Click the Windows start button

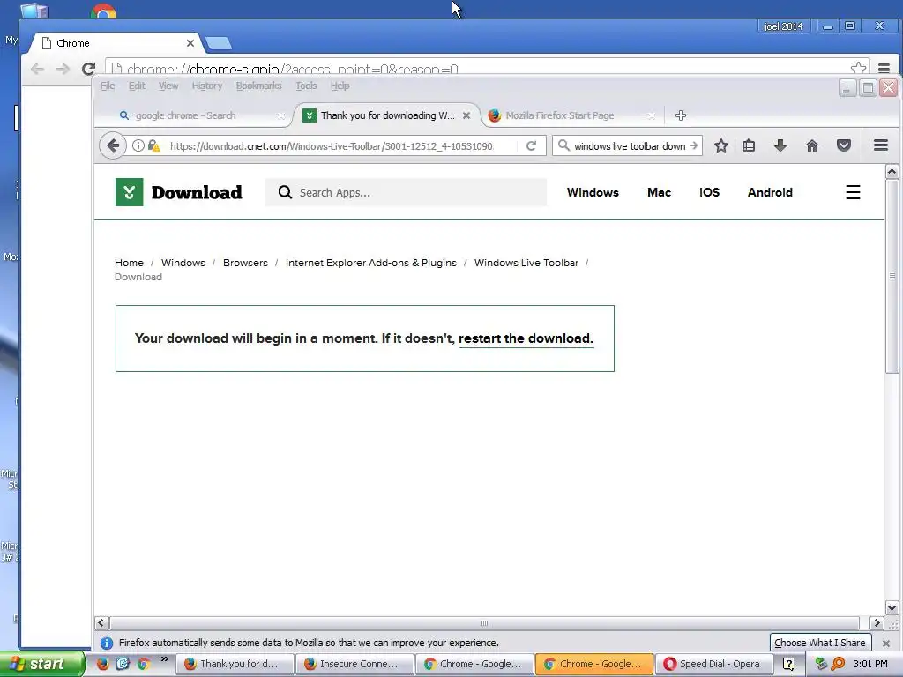tap(41, 664)
